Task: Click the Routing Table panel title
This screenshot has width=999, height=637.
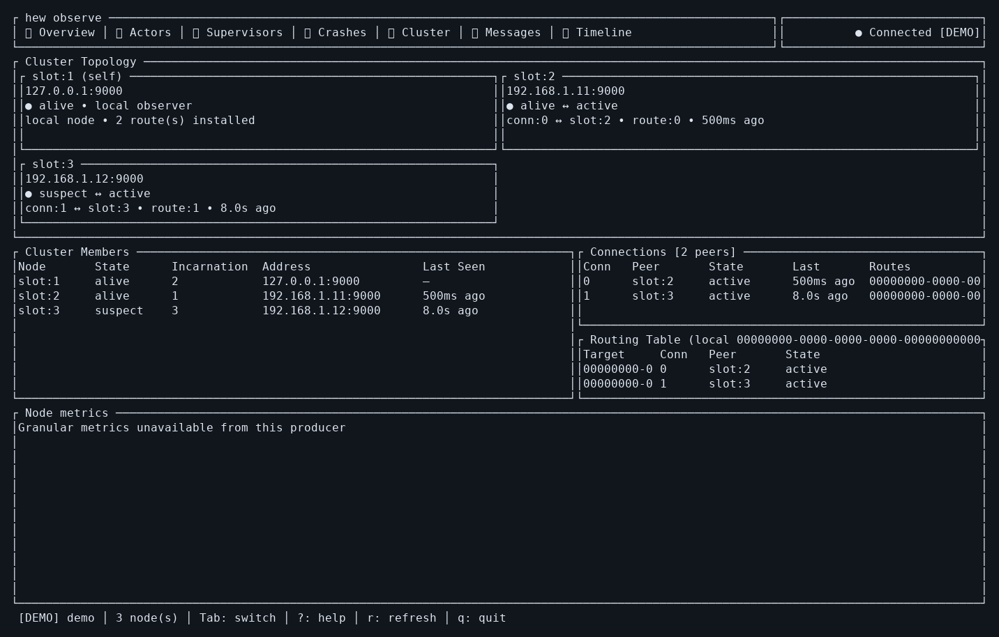Action: [786, 340]
